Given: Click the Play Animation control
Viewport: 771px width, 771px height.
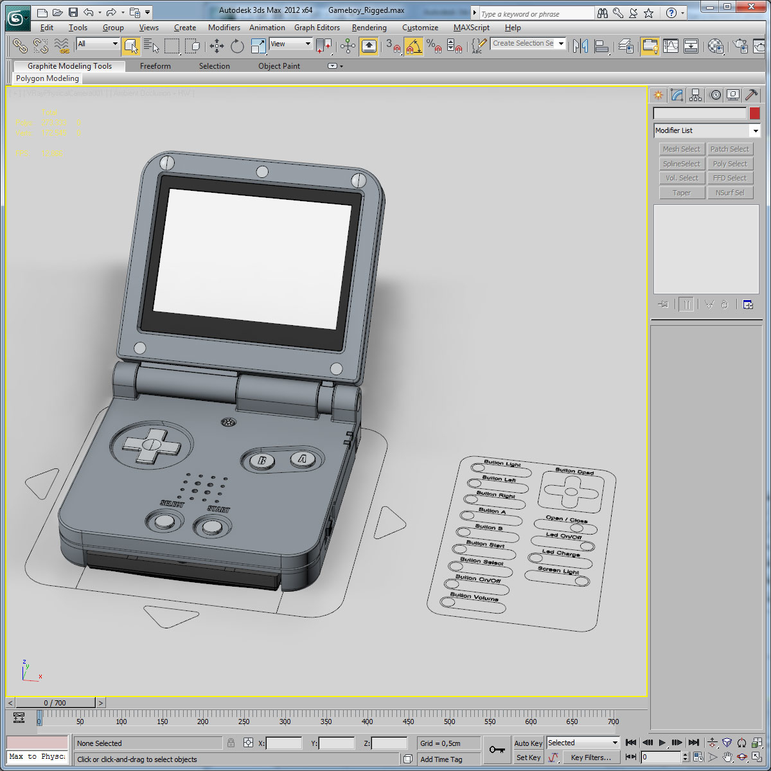Looking at the screenshot, I should tap(662, 742).
